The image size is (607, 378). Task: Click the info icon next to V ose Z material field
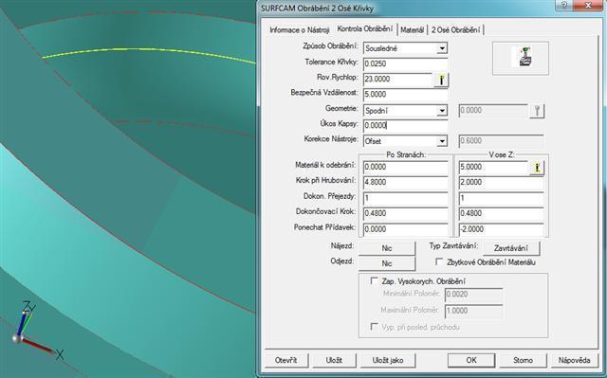(537, 168)
